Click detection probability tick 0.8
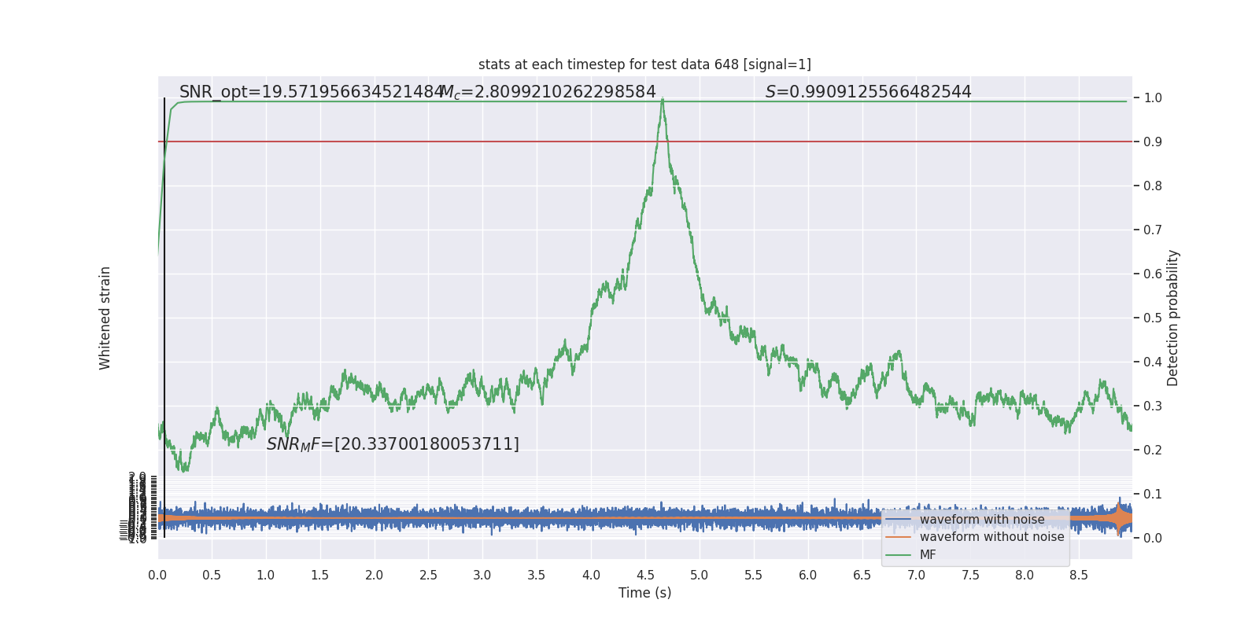 coord(1153,186)
